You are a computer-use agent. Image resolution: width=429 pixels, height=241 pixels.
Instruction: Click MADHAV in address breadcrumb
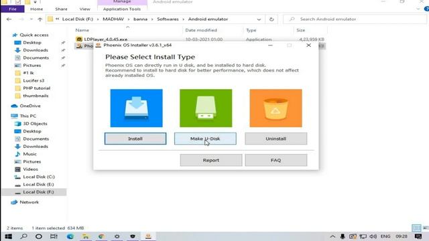point(113,19)
